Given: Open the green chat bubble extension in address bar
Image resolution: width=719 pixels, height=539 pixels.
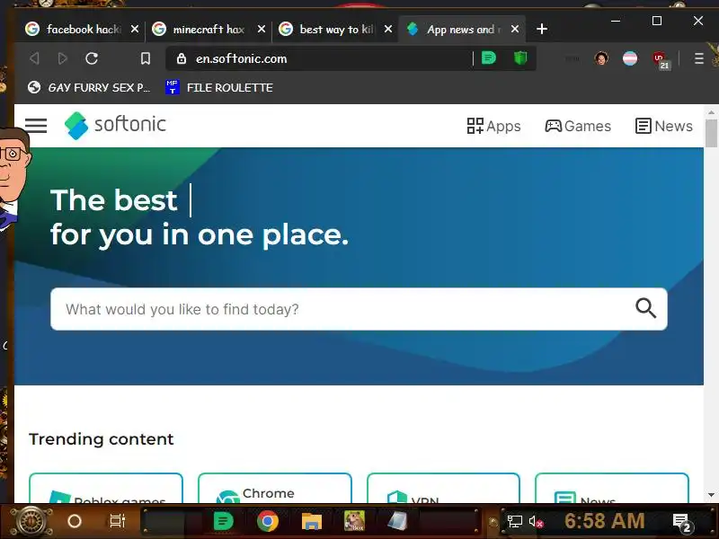Looking at the screenshot, I should (x=489, y=58).
